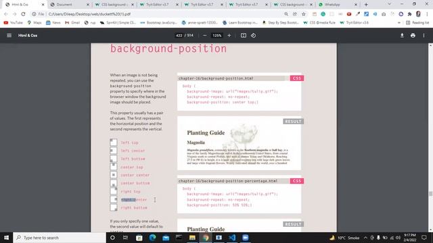Open the eyedropper color picker extension
The image size is (433, 243).
[358, 14]
